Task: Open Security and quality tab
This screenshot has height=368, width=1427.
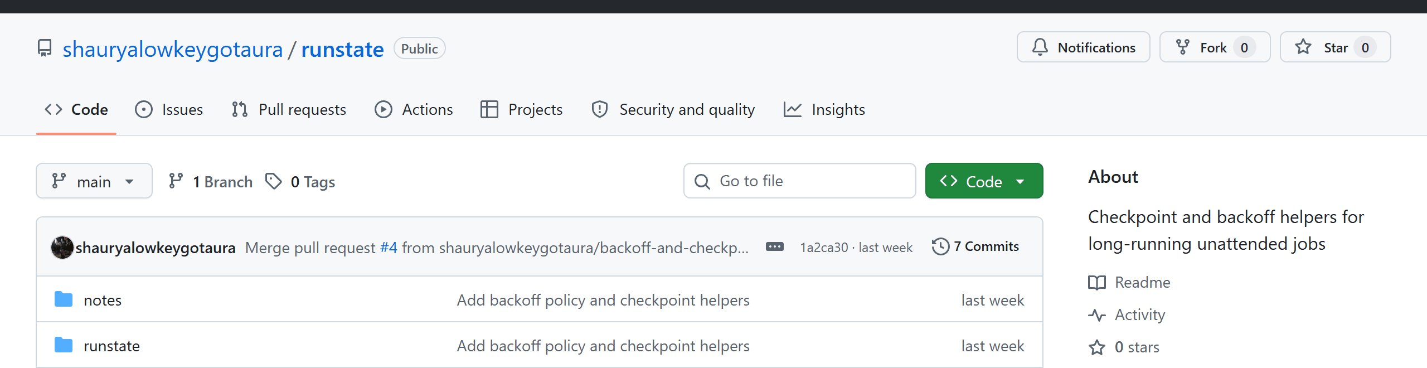Action: point(673,109)
